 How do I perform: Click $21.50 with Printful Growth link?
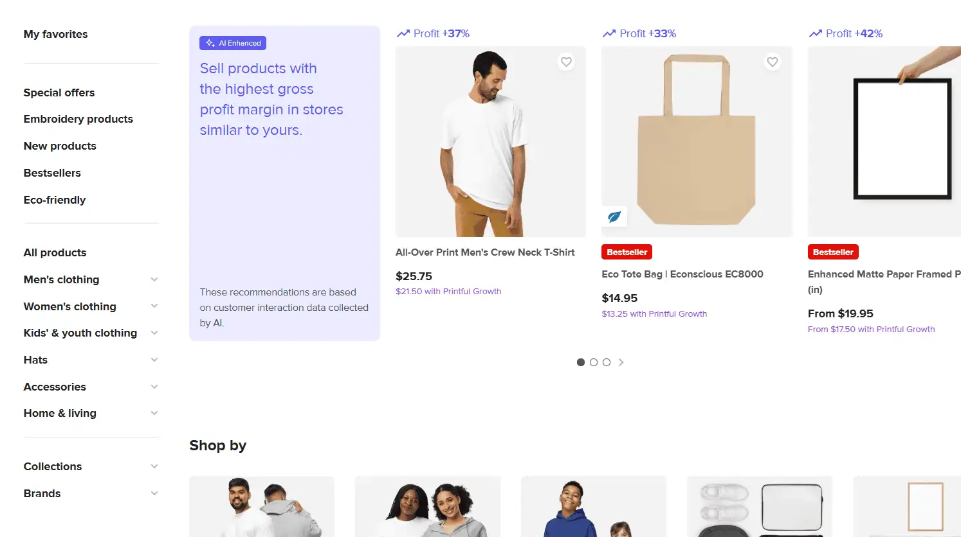(x=448, y=292)
